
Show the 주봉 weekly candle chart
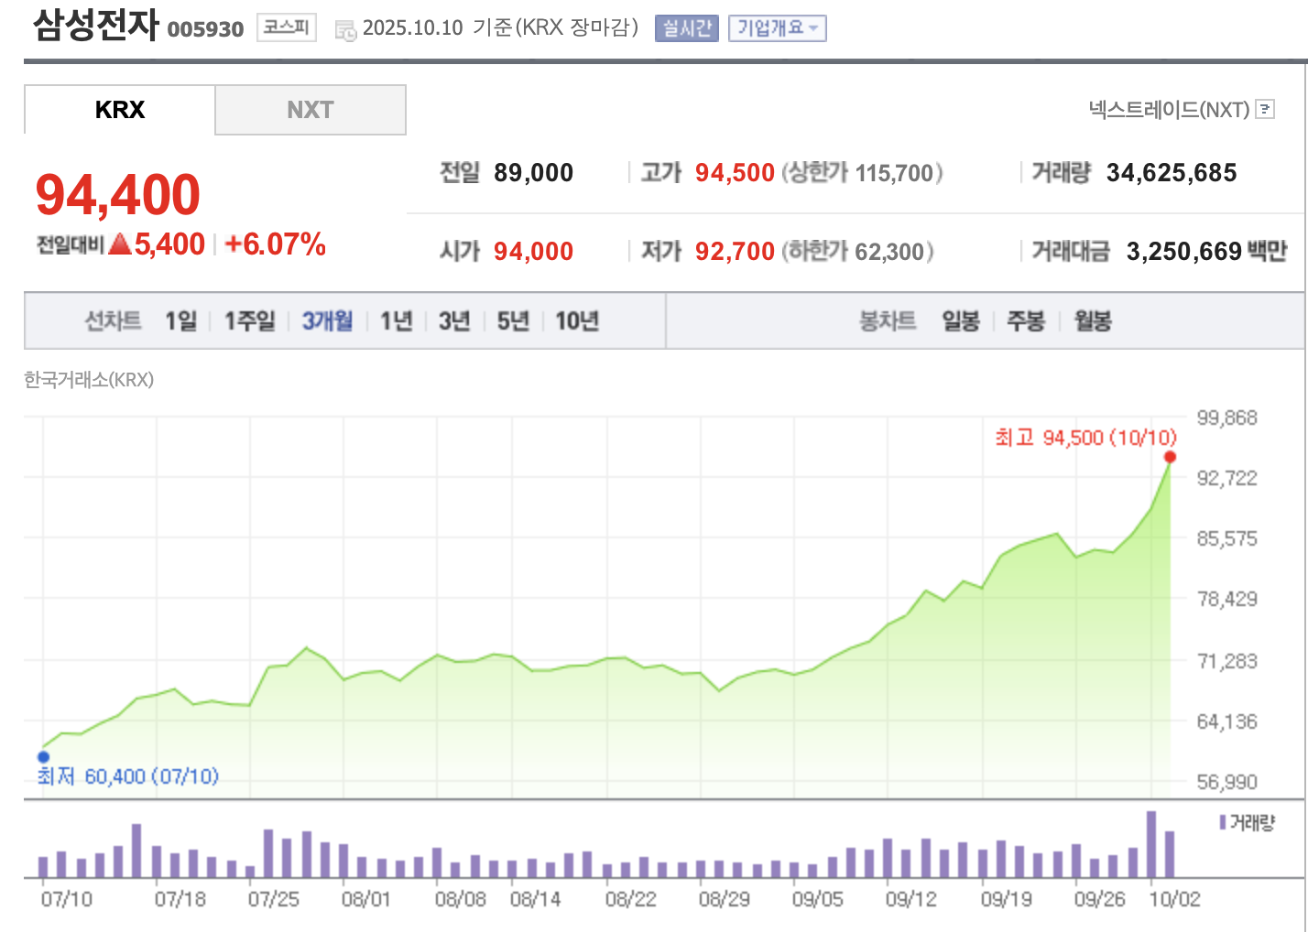pos(1026,320)
